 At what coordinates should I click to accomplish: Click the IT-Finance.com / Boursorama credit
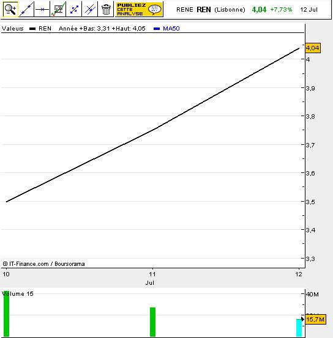coord(44,264)
